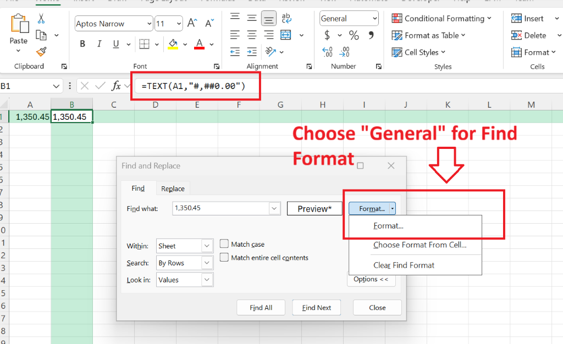
Task: Open the Look in dropdown set to Values
Action: tap(207, 280)
